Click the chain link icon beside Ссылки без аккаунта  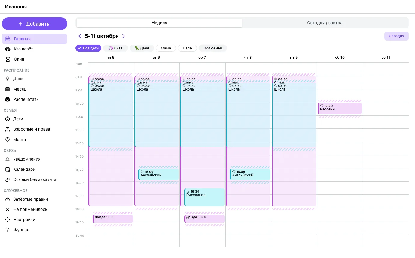8,179
